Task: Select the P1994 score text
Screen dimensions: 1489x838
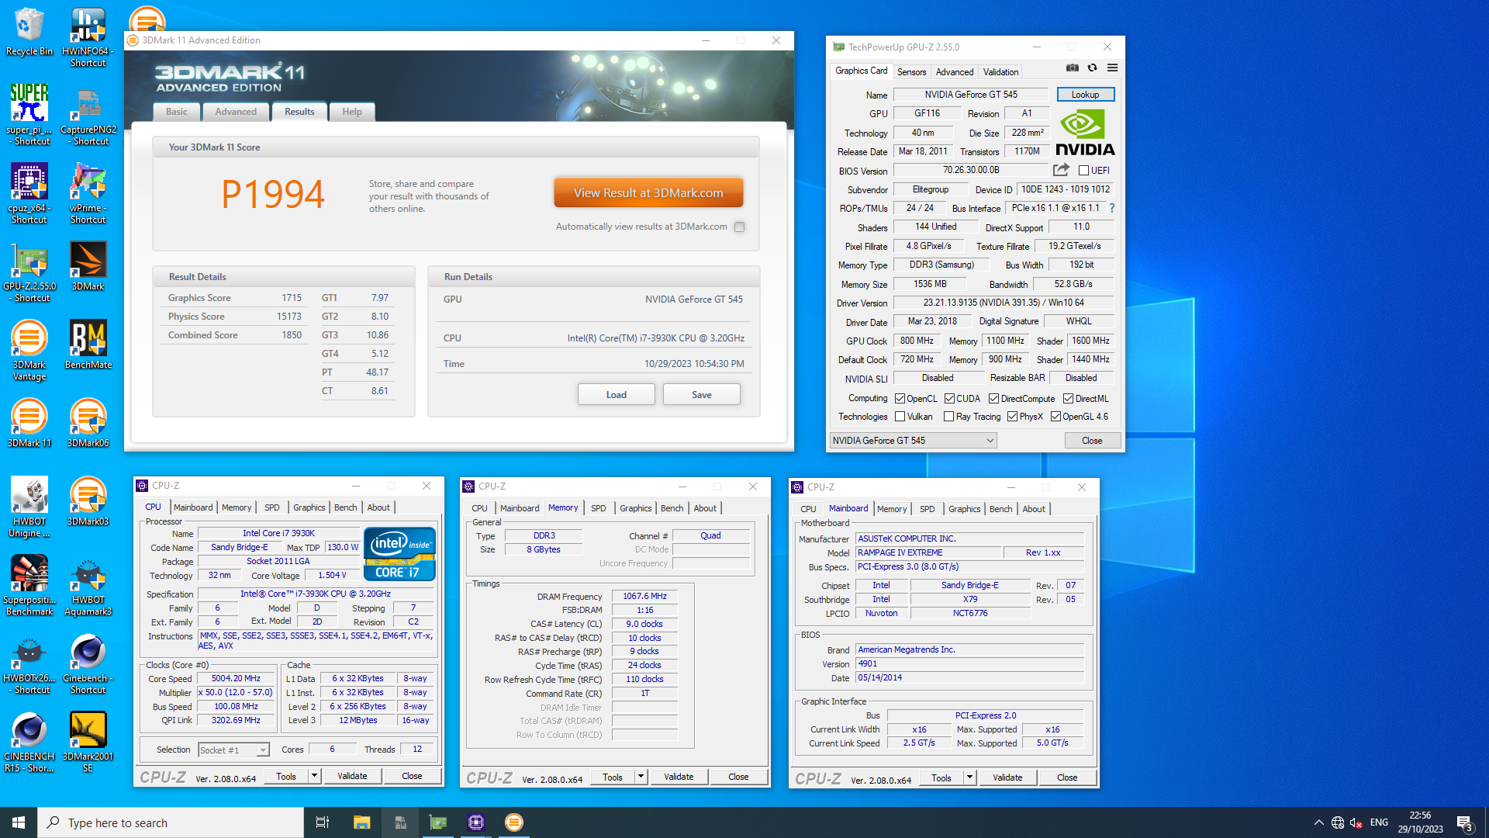Action: tap(273, 194)
